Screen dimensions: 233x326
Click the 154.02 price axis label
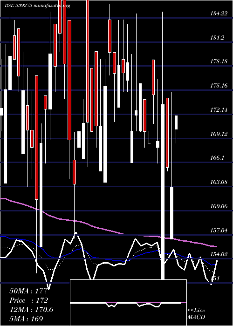pyautogui.click(x=219, y=254)
